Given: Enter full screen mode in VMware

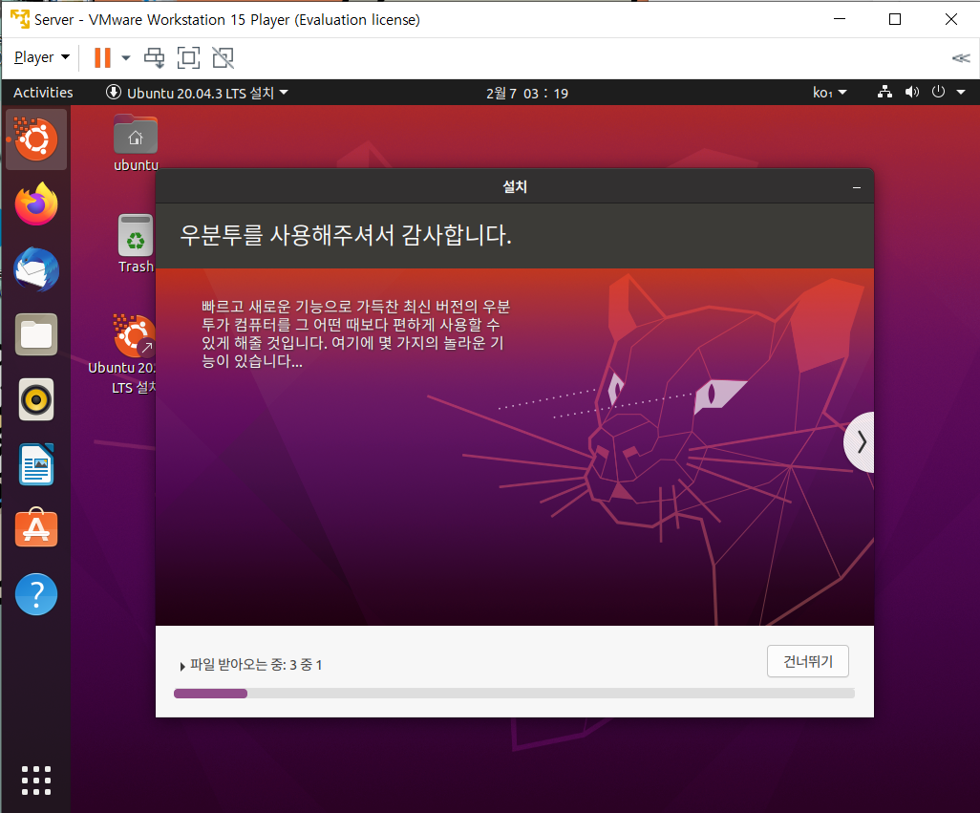Looking at the screenshot, I should [189, 57].
